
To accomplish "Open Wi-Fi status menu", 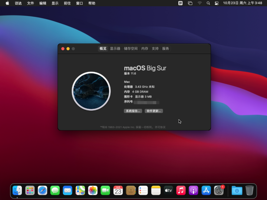I will point(200,3).
